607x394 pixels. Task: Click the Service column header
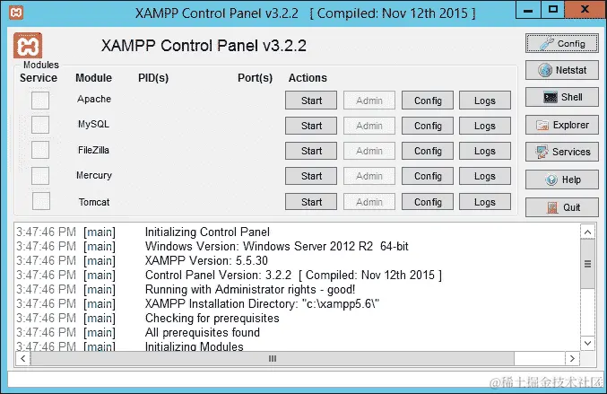click(39, 78)
